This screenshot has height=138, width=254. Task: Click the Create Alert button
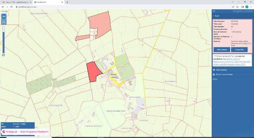239,50
